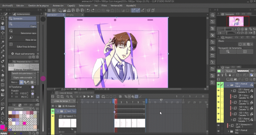Toggle loop playback in timeline
The height and width of the screenshot is (135, 256).
point(98,96)
